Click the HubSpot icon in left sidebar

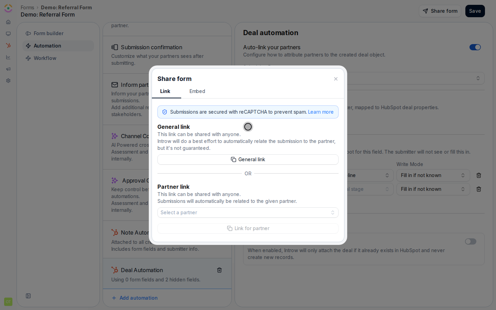8,45
